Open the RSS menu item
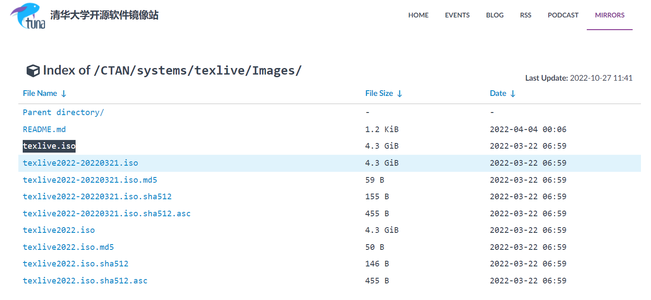651x300 pixels. pos(526,15)
